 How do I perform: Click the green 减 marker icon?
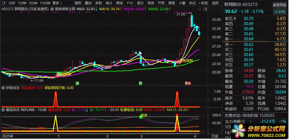77,83
